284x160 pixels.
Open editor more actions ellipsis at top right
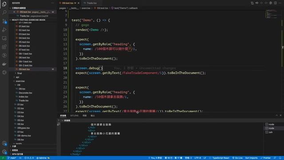tap(280, 3)
